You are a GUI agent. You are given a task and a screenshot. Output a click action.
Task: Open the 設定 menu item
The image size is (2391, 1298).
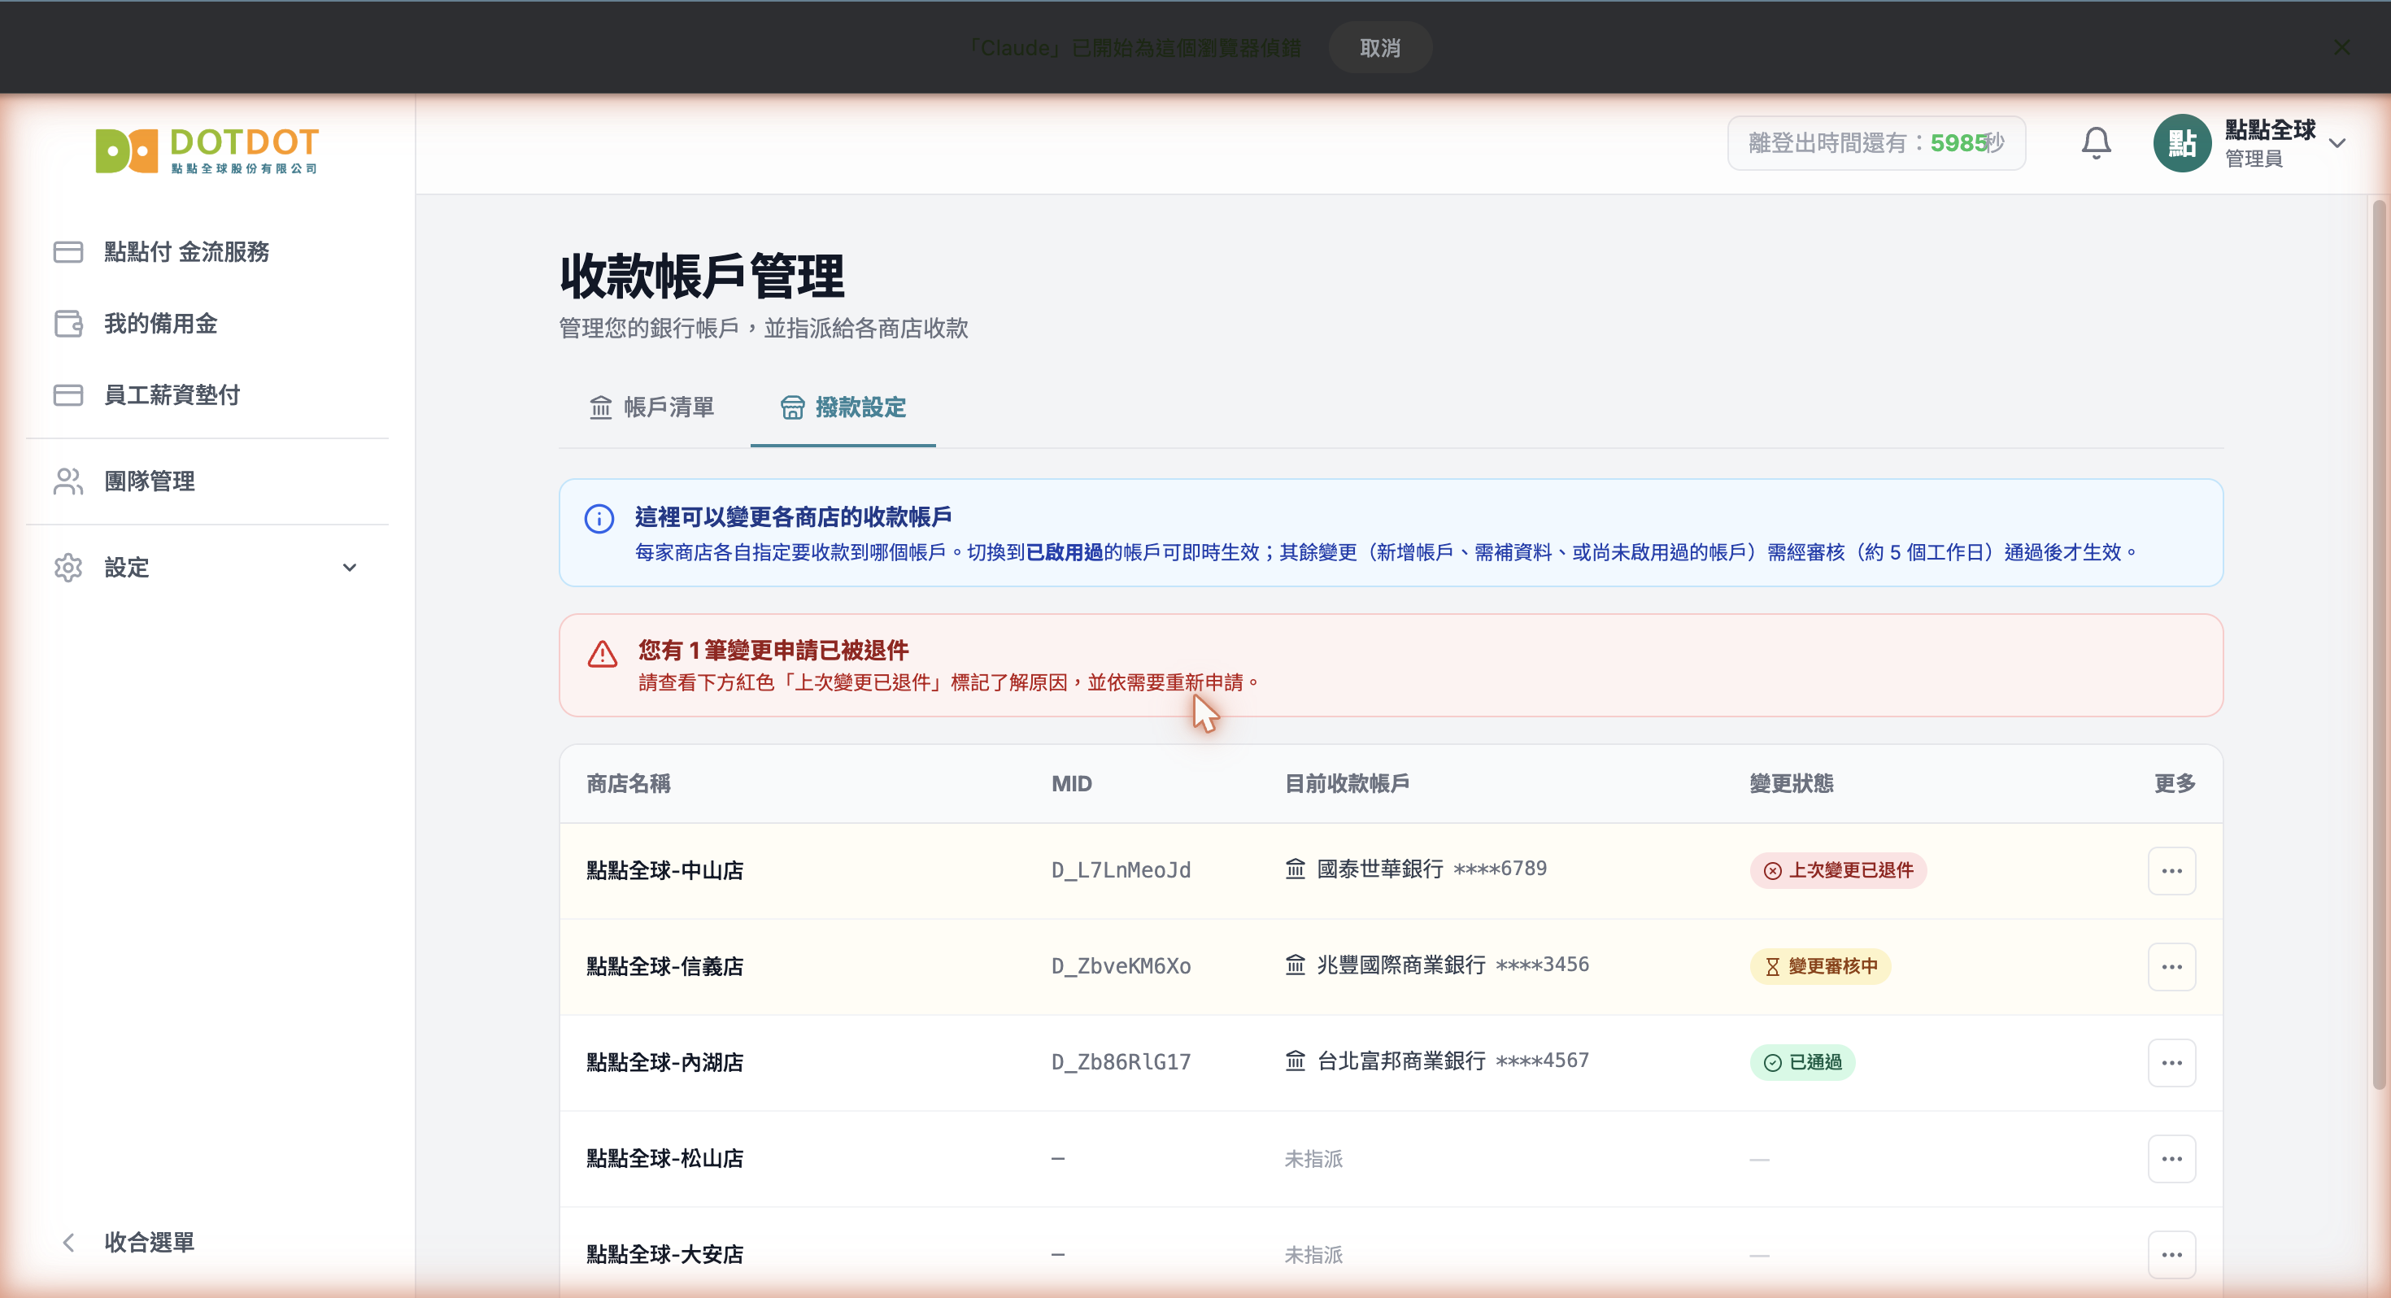pyautogui.click(x=207, y=568)
